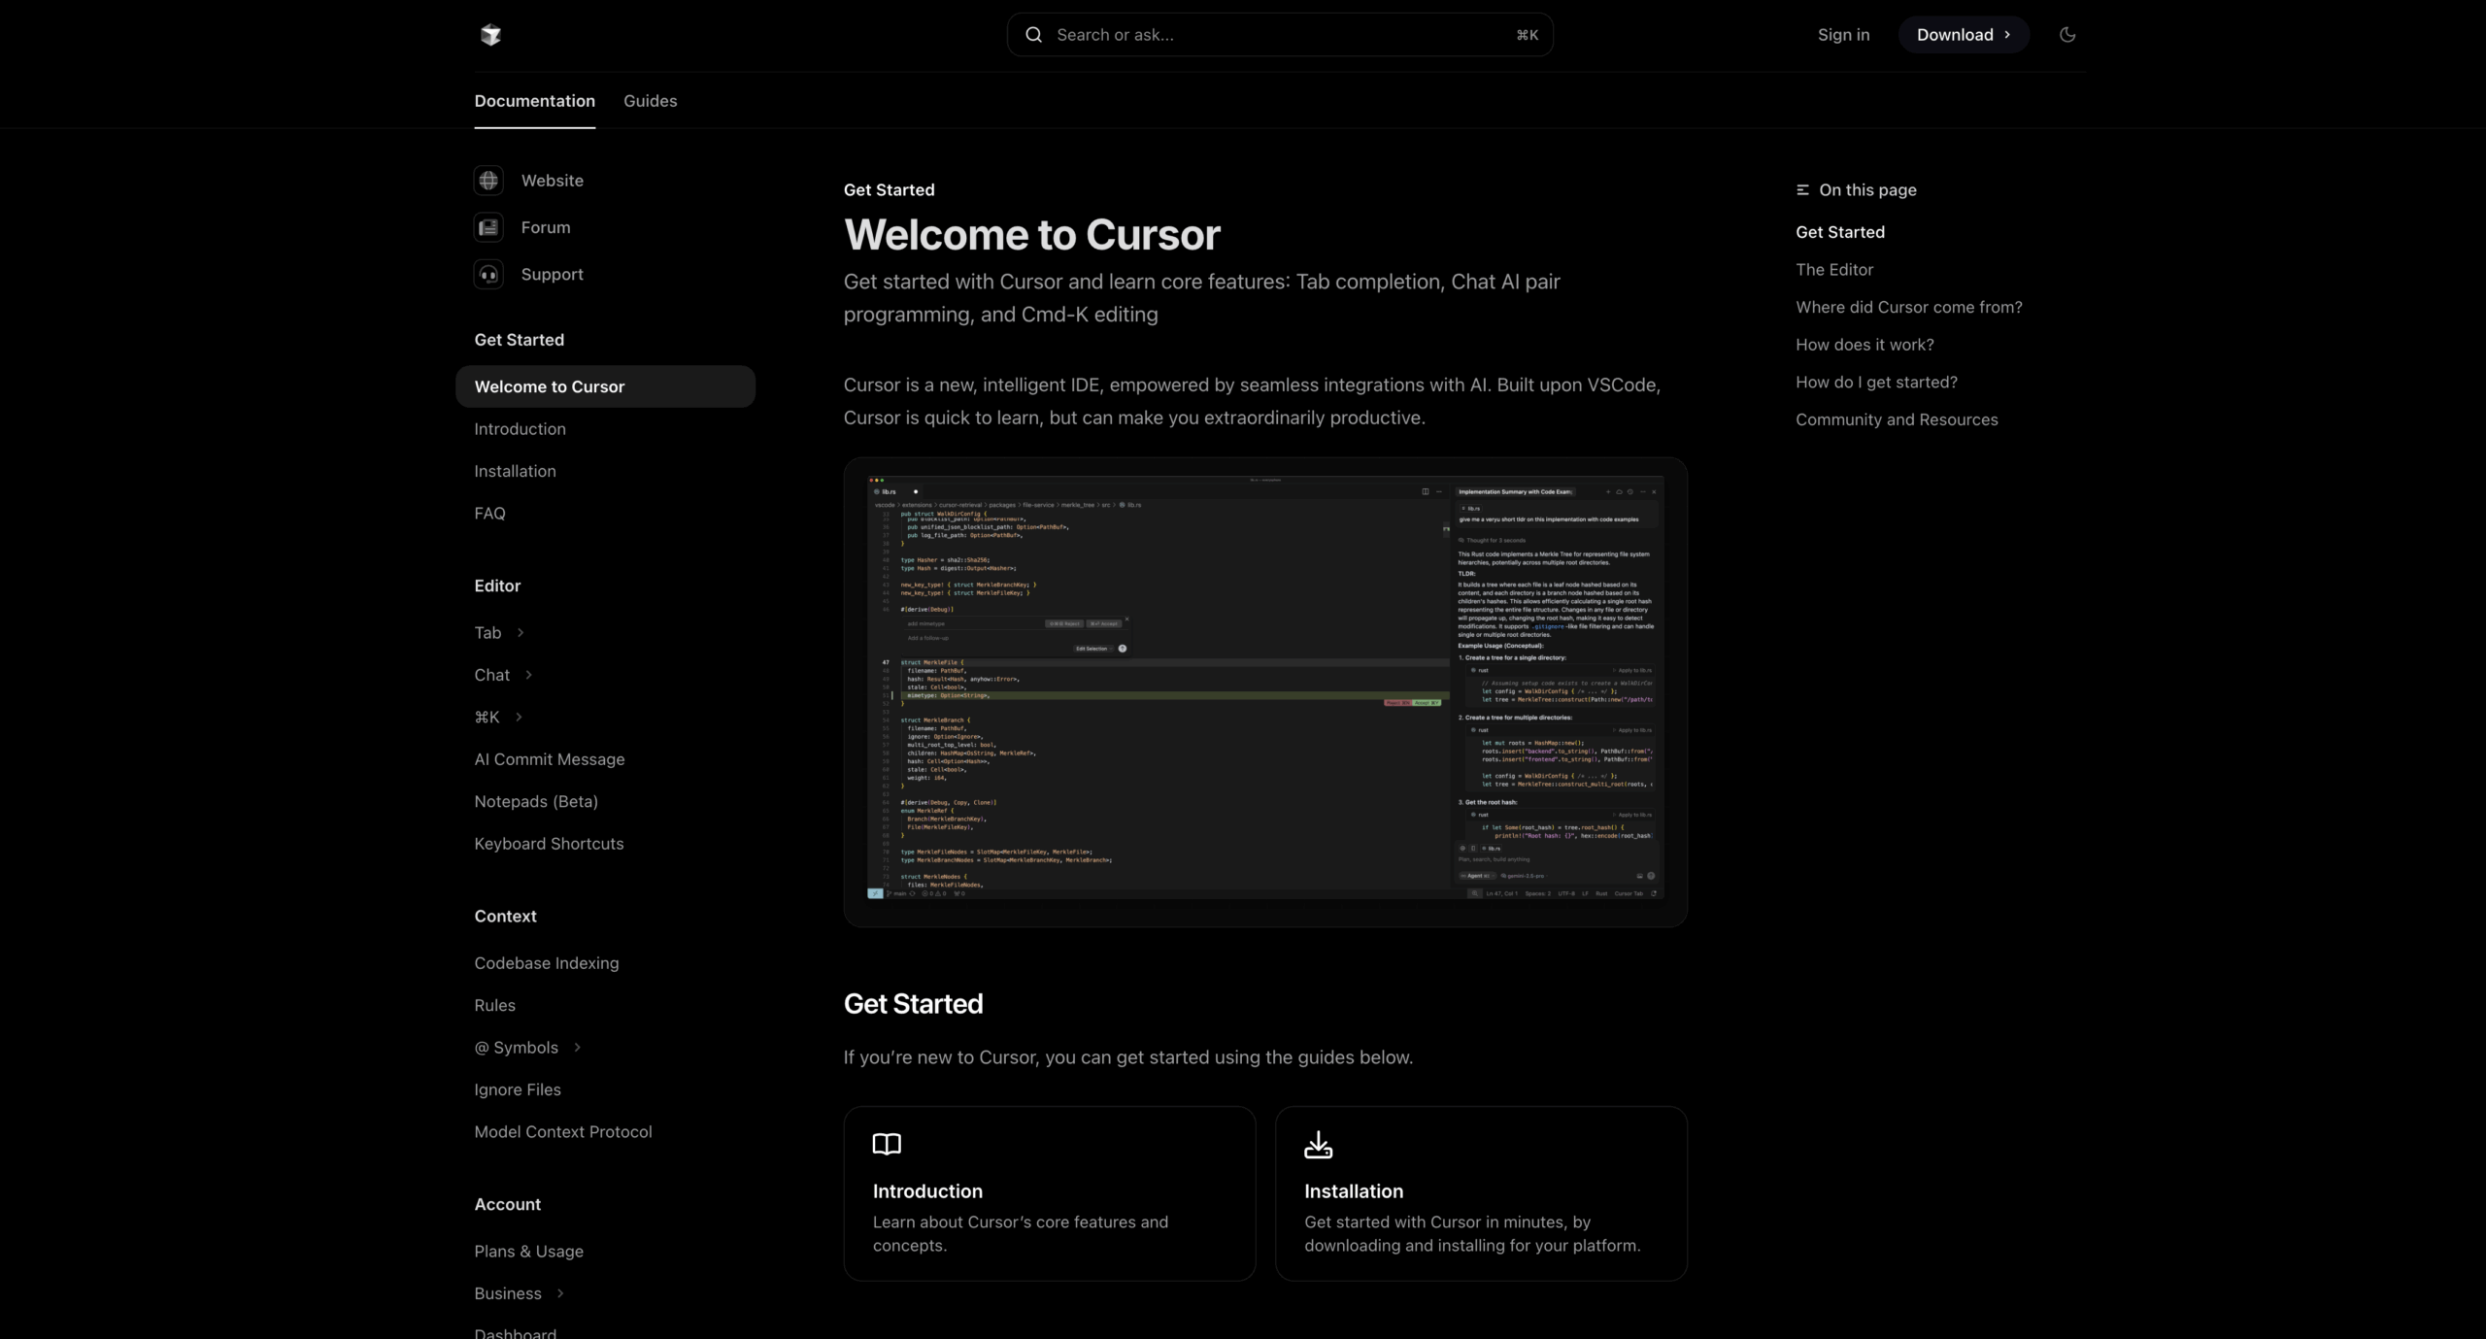Viewport: 2486px width, 1339px height.
Task: Click the Website globe icon
Action: coord(488,181)
